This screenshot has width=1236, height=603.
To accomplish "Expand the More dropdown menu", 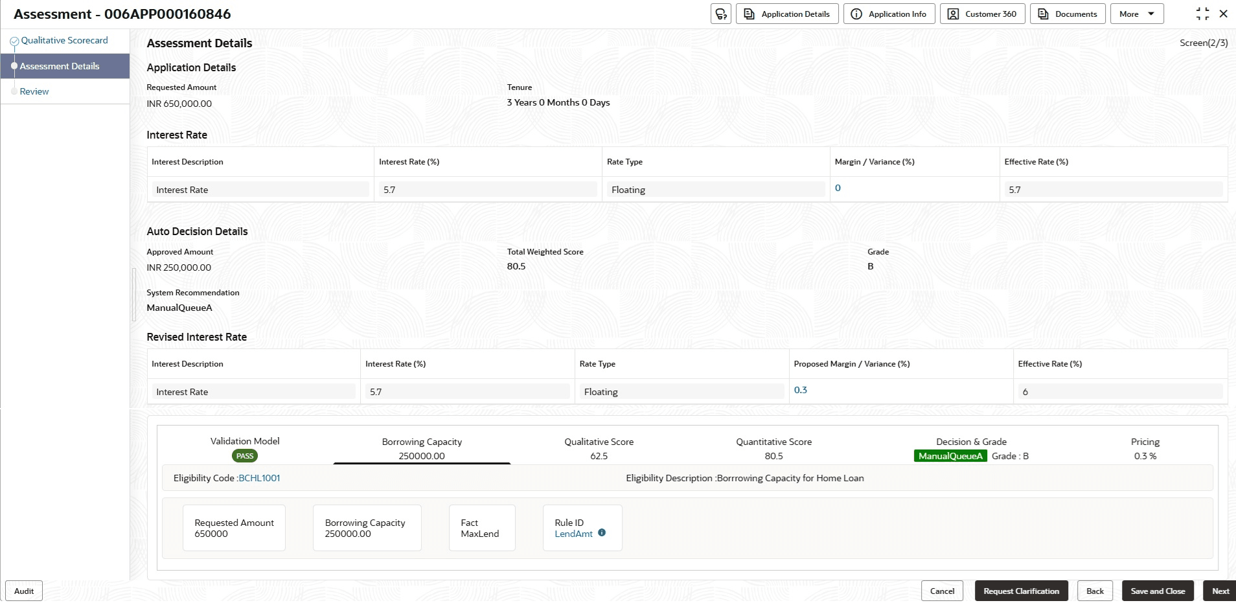I will (x=1137, y=14).
